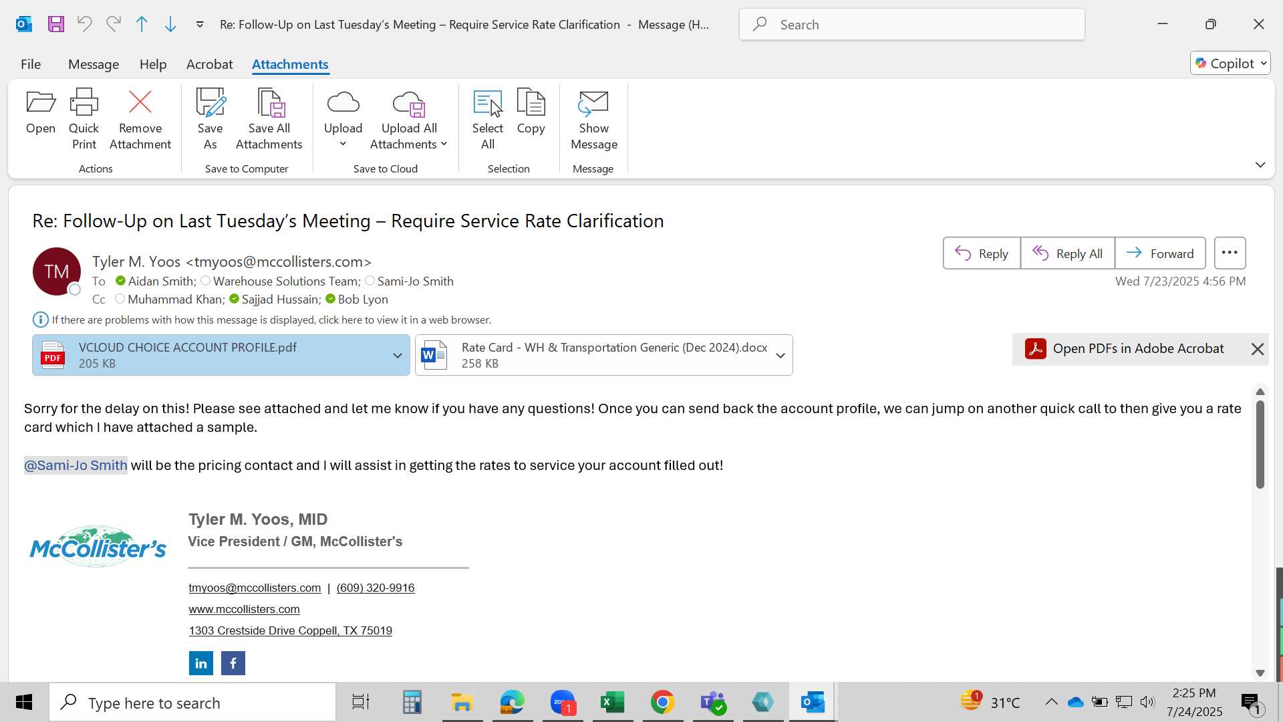The image size is (1283, 722).
Task: Click the McCollister's logo image
Action: tap(98, 547)
